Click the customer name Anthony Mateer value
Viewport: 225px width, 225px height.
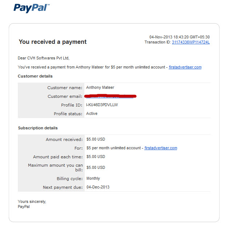tap(100, 87)
